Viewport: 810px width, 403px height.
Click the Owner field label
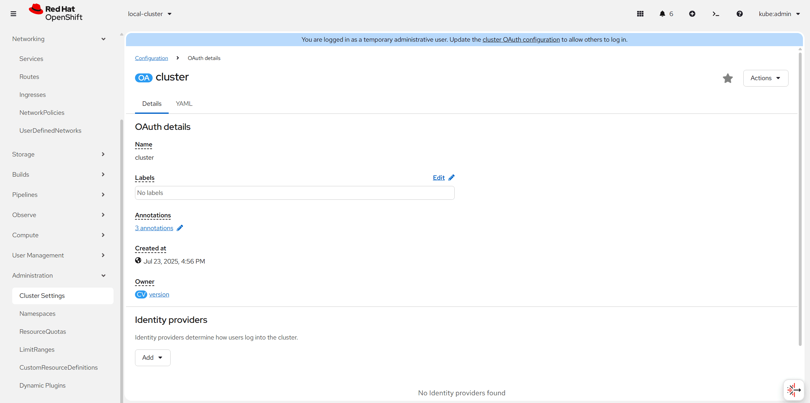(145, 282)
